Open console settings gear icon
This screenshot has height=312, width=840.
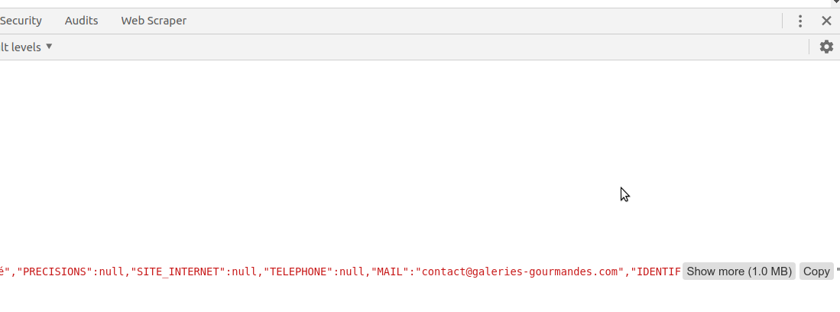click(x=826, y=47)
